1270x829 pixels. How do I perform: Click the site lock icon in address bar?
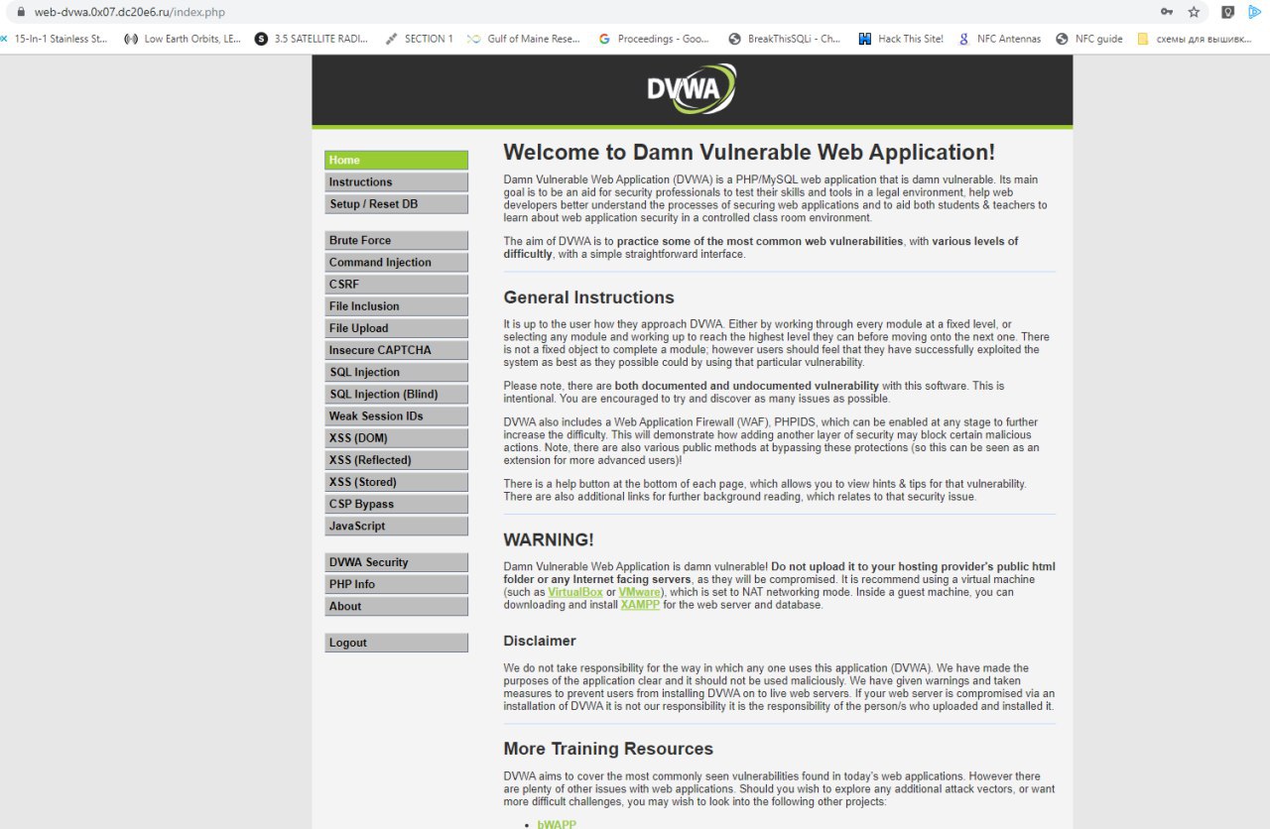[21, 12]
